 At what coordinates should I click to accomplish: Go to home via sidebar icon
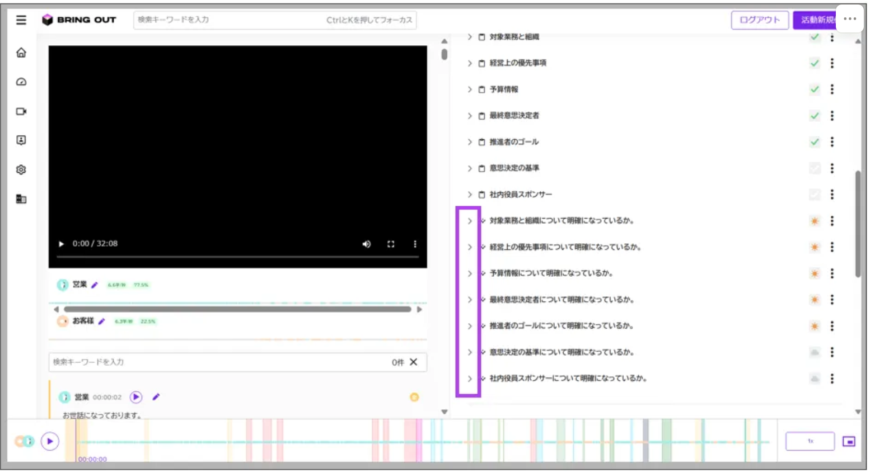[x=21, y=53]
